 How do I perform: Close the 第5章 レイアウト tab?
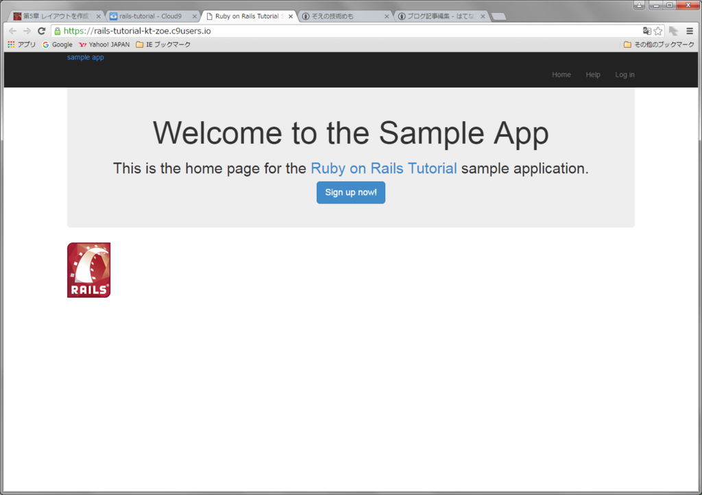(x=99, y=16)
